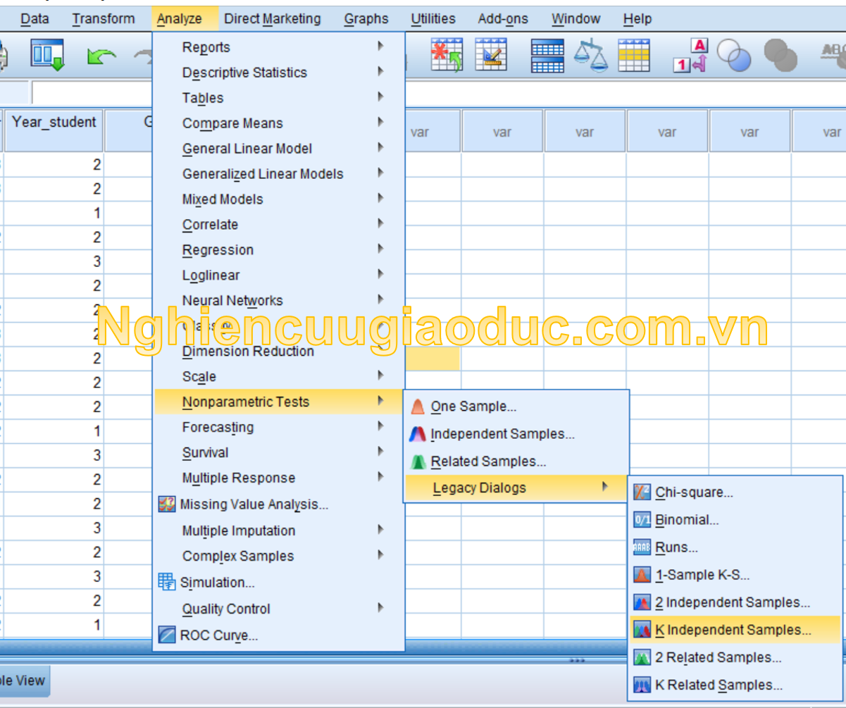Click the Undo arrow in the toolbar
846x708 pixels.
[101, 56]
